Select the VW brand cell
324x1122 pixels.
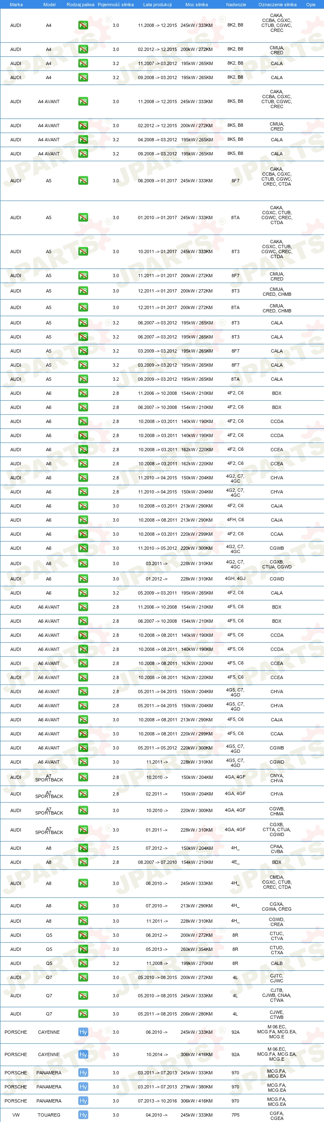coord(16,1115)
